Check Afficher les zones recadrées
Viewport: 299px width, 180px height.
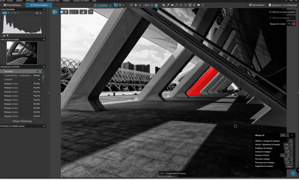click(270, 12)
